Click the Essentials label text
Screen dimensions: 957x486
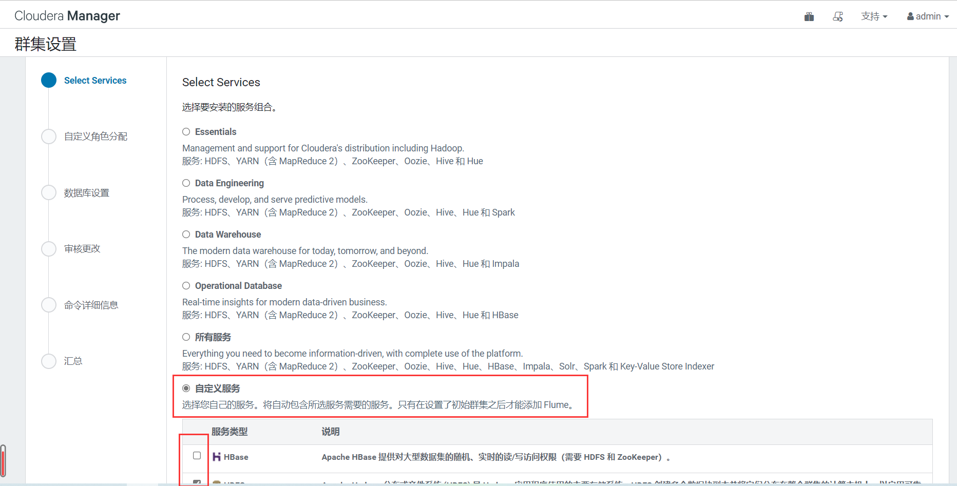coord(216,132)
